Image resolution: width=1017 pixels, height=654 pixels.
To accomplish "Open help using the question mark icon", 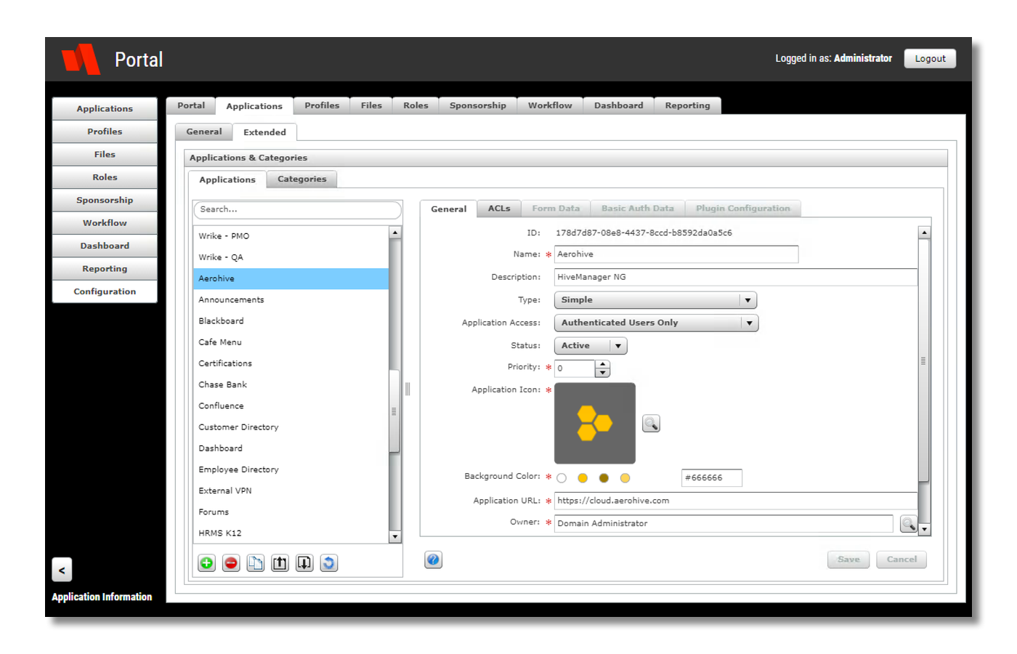I will coord(433,560).
